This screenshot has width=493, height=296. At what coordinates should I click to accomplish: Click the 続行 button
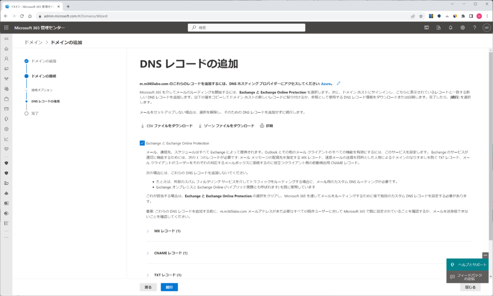(169, 287)
